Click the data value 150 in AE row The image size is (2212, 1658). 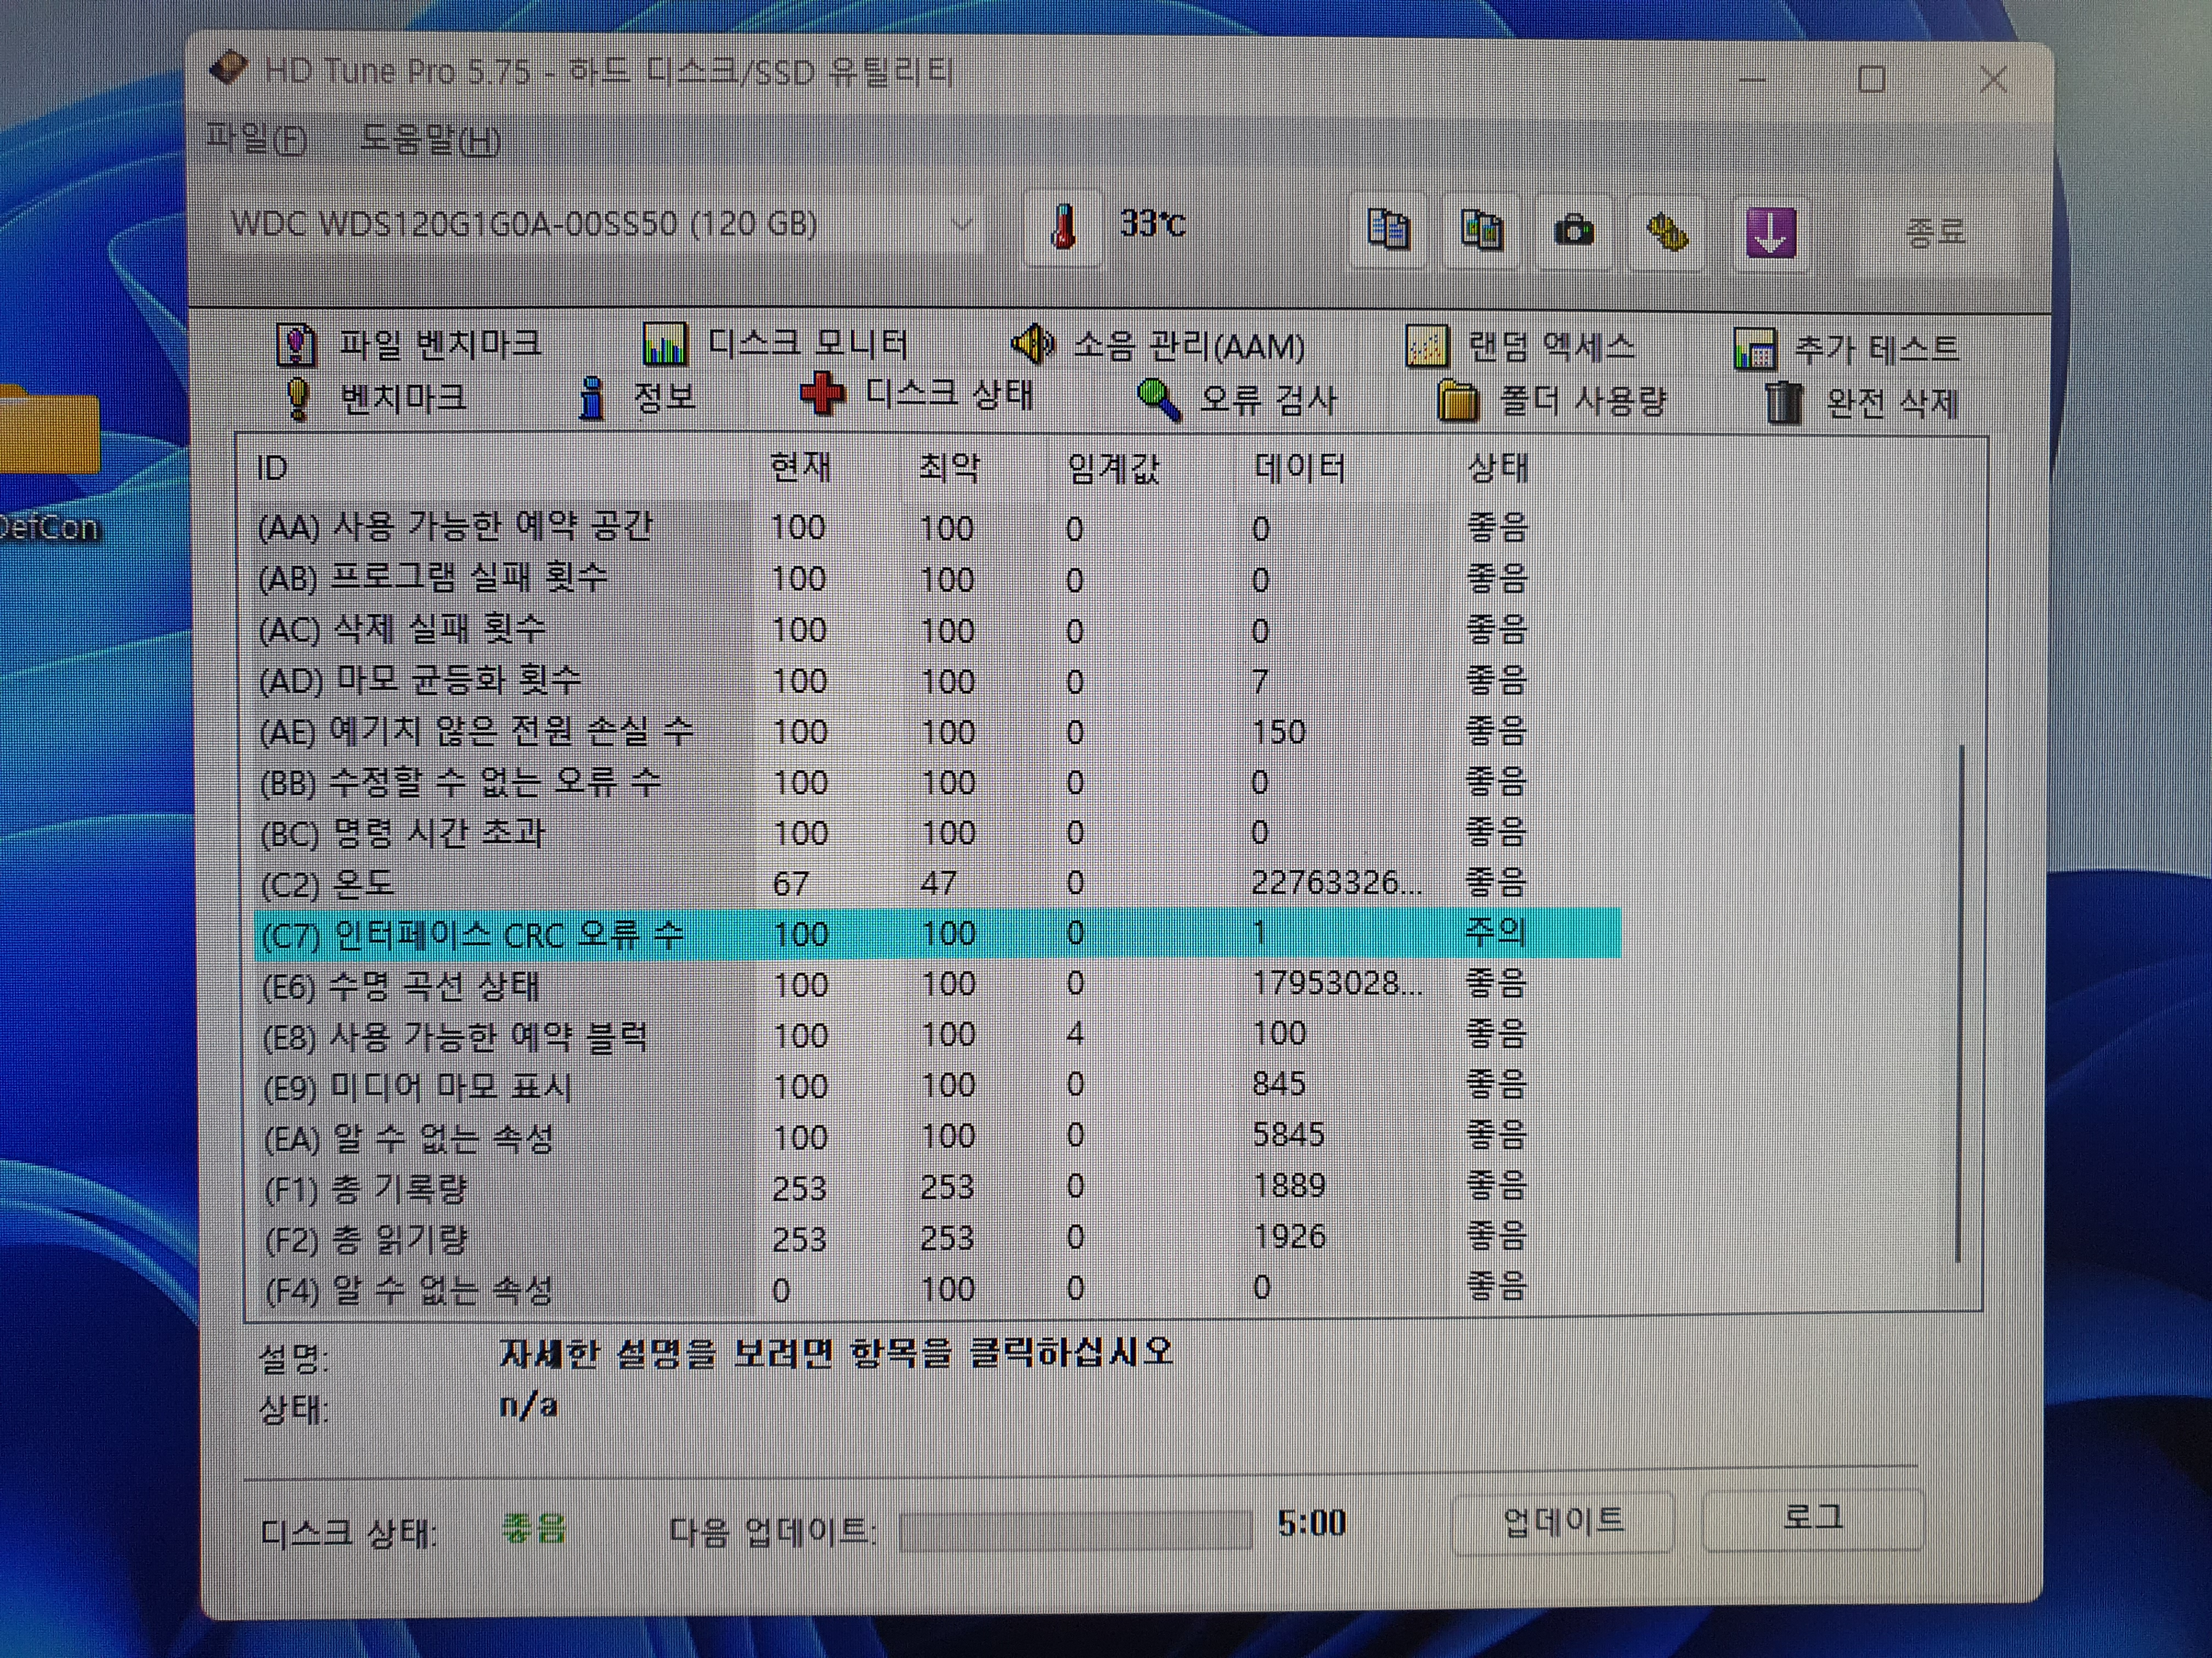pyautogui.click(x=1279, y=731)
